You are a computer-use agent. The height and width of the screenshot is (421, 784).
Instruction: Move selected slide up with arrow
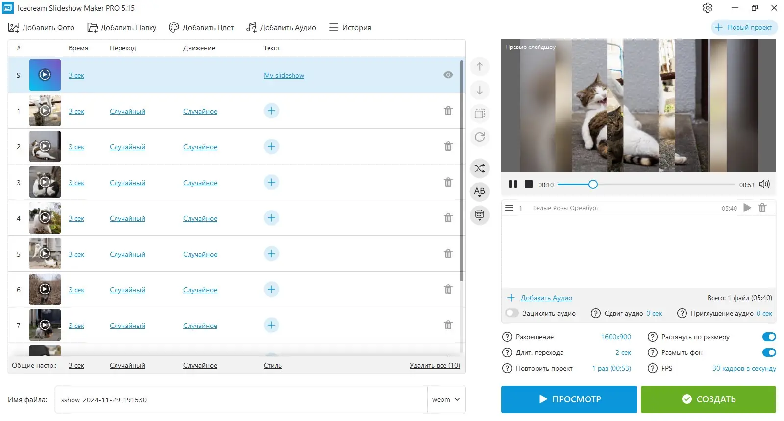click(480, 67)
